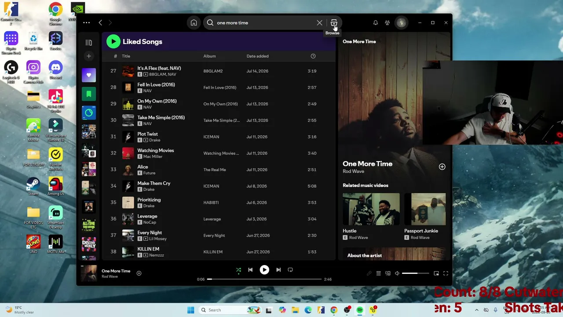This screenshot has height=317, width=563.
Task: Open the now-playing cover art in player bar
Action: pyautogui.click(x=88, y=273)
